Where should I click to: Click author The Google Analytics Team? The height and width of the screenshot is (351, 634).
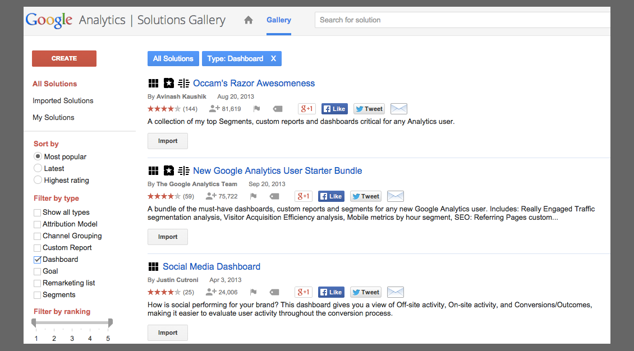[x=196, y=184]
